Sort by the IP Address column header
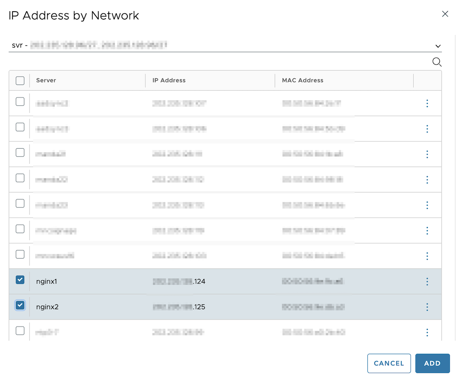 tap(169, 80)
